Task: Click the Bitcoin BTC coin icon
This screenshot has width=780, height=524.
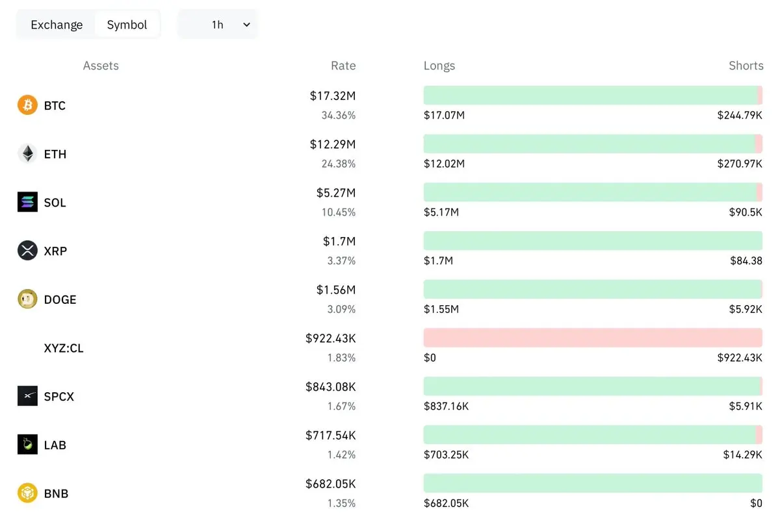Action: (x=27, y=105)
